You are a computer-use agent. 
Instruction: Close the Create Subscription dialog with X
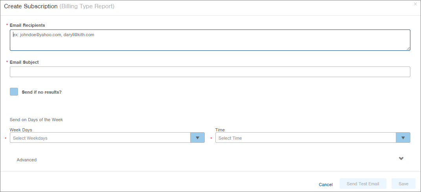pos(415,4)
